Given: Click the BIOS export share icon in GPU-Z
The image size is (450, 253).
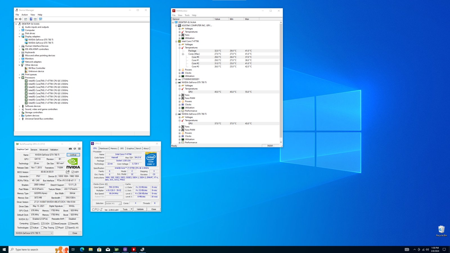Looking at the screenshot, I should (x=68, y=172).
